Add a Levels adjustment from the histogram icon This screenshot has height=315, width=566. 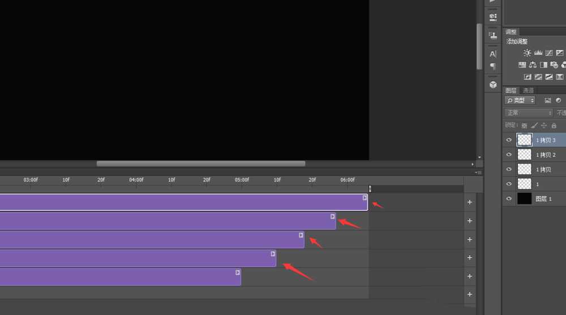click(x=538, y=53)
